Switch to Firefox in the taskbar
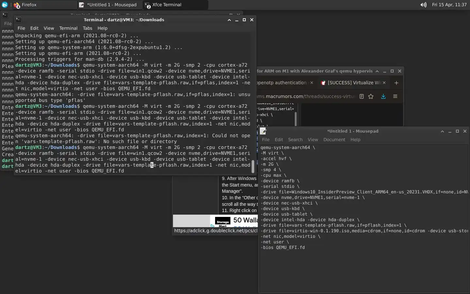Image resolution: width=470 pixels, height=294 pixels. (x=44, y=5)
